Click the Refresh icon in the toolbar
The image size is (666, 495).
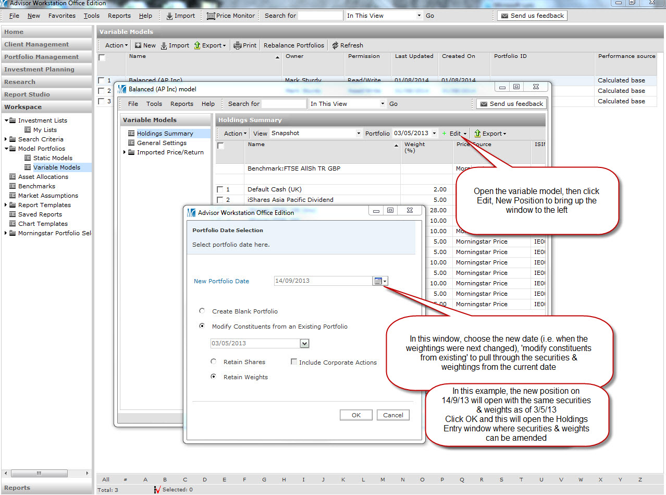(x=335, y=45)
